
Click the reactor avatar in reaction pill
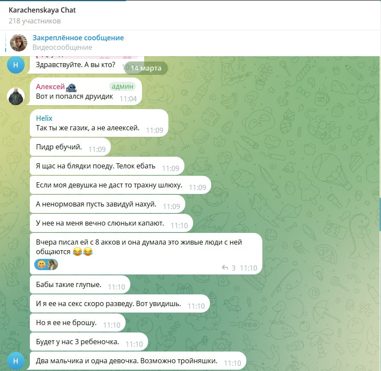[52, 265]
